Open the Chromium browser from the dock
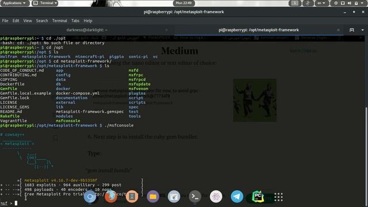 pyautogui.click(x=90, y=197)
